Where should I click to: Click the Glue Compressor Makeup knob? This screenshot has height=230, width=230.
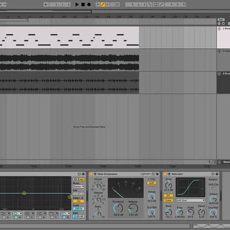(x=133, y=208)
